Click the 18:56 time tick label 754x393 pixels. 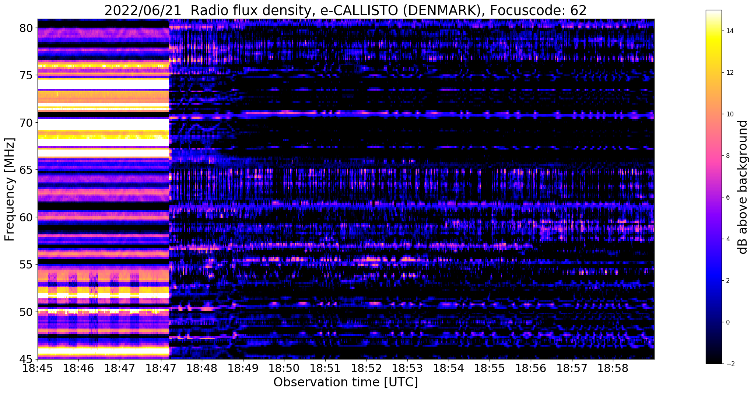click(531, 368)
